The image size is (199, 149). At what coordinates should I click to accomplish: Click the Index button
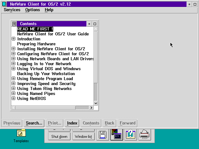[72, 123]
